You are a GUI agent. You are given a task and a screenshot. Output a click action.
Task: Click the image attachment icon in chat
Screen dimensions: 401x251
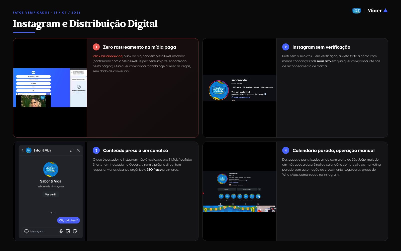pyautogui.click(x=68, y=231)
